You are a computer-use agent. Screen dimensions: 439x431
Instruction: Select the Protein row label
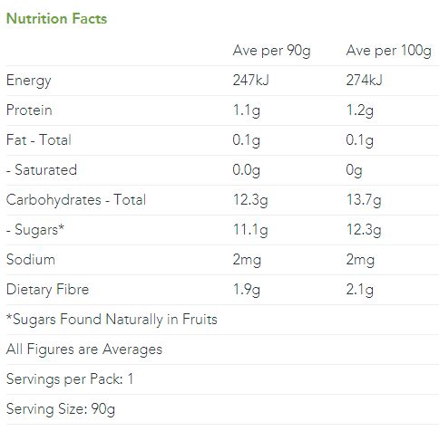(29, 110)
